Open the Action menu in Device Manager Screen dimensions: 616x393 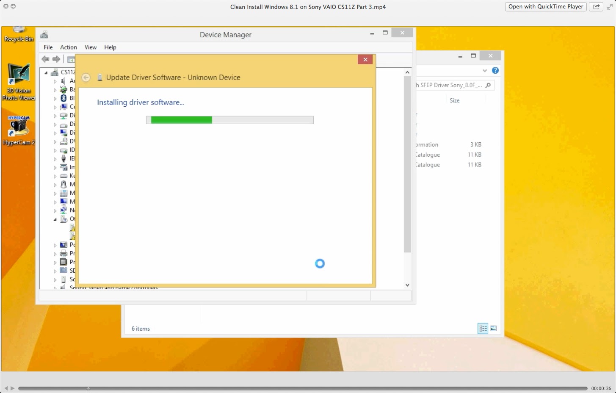tap(68, 47)
